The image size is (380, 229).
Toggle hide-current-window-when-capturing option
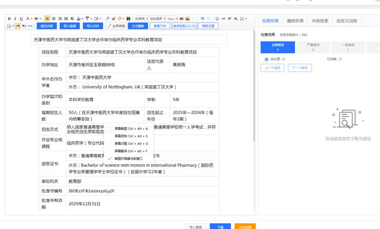click(x=129, y=159)
